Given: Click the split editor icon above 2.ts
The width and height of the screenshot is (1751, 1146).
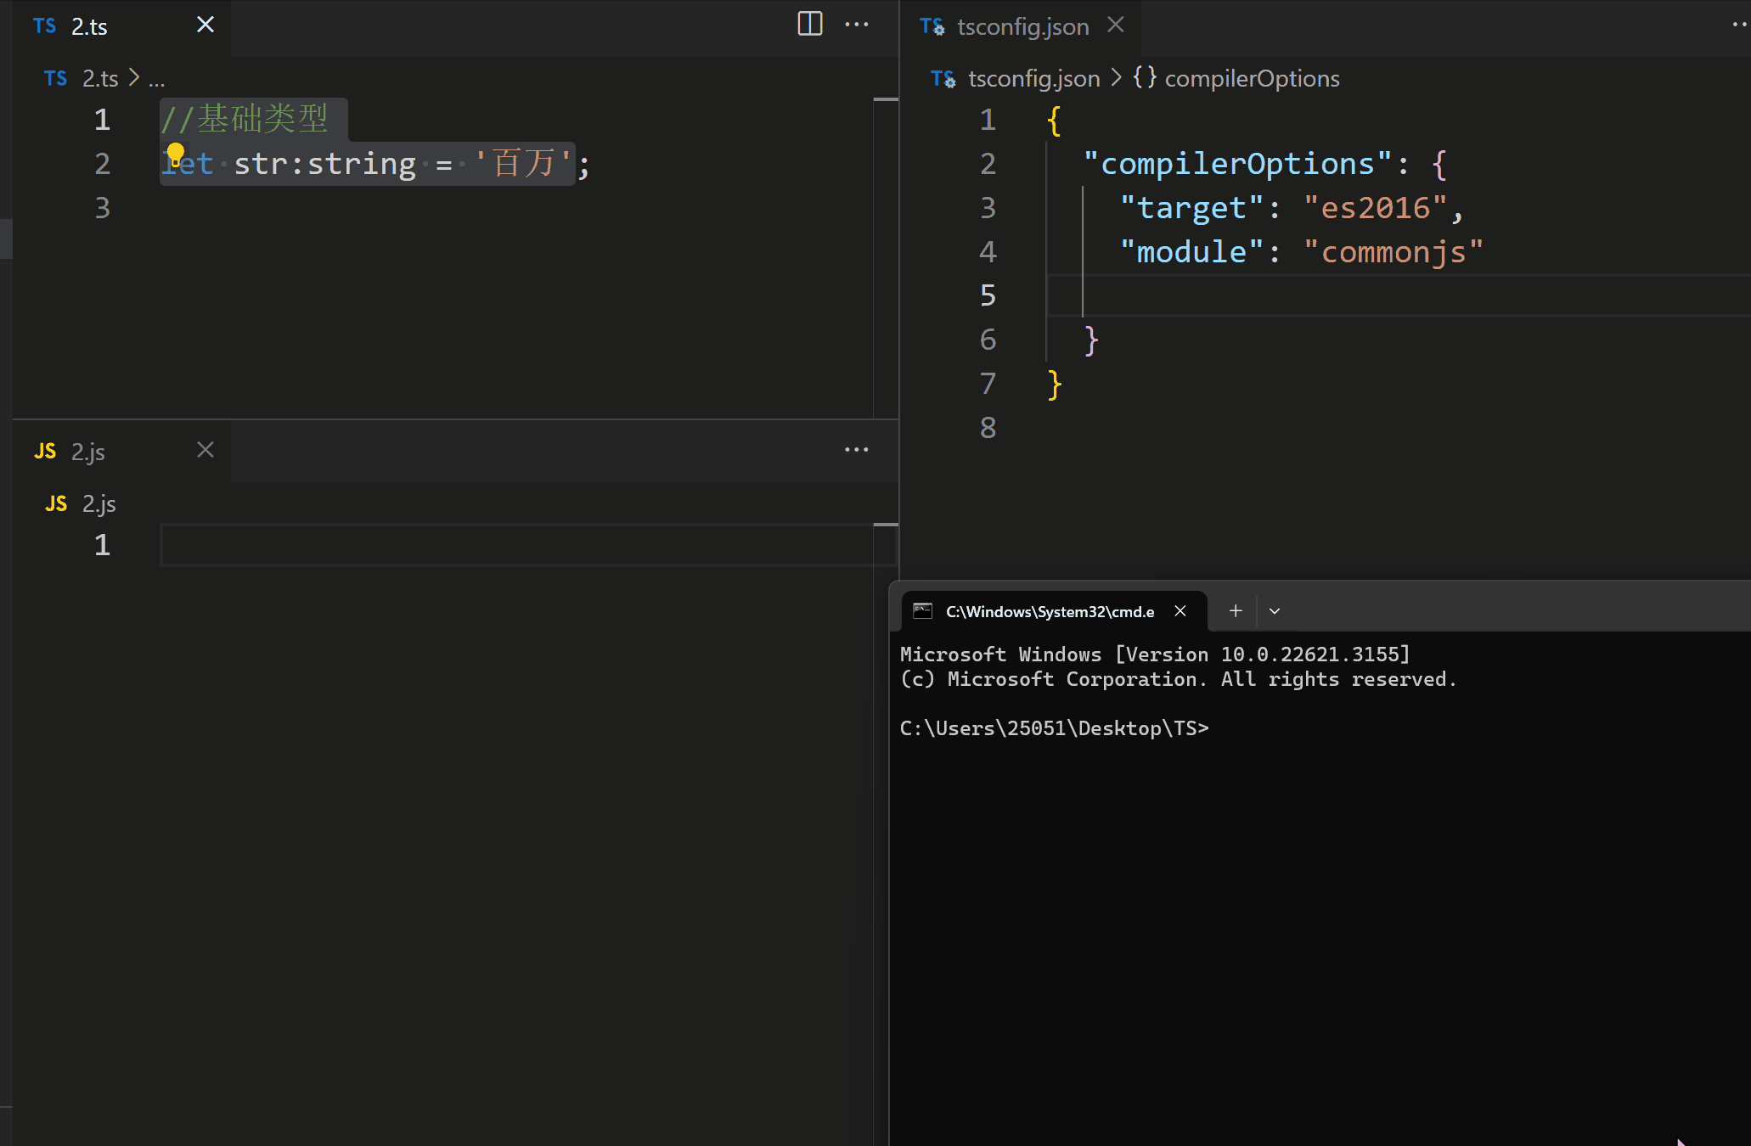Looking at the screenshot, I should [x=809, y=25].
